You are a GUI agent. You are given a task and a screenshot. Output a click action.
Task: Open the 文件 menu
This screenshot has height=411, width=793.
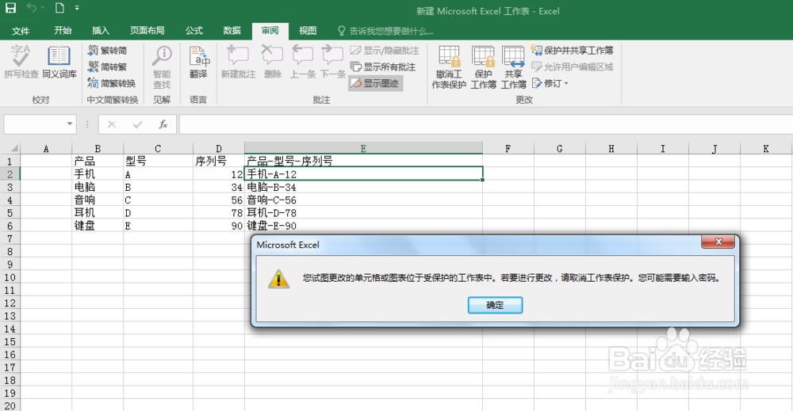(x=21, y=31)
